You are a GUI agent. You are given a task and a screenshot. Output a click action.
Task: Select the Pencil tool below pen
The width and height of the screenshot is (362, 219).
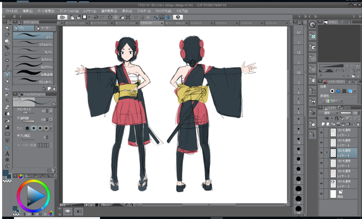(7, 81)
